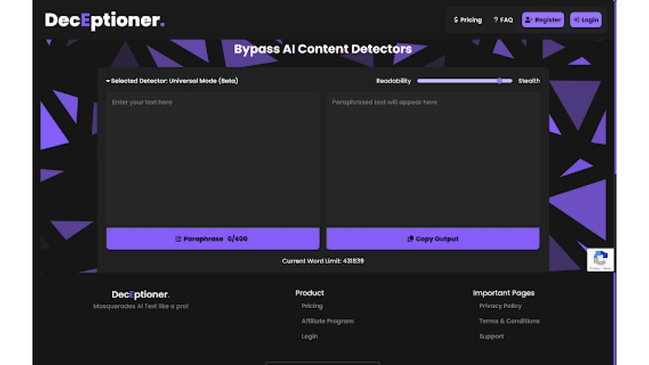Click the Deceptioner logo in header
649x365 pixels.
(104, 20)
